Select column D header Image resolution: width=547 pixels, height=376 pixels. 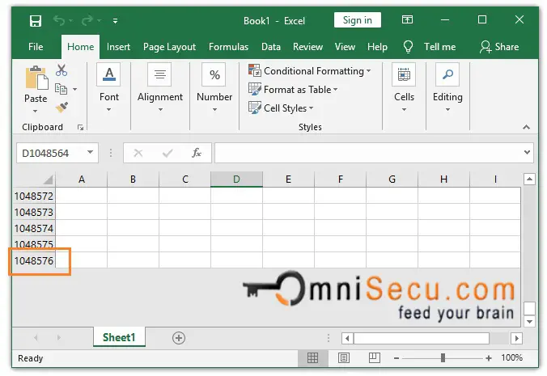coord(236,180)
